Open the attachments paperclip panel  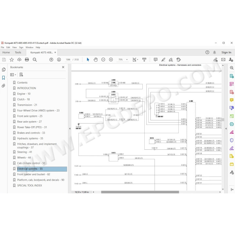tap(3, 86)
